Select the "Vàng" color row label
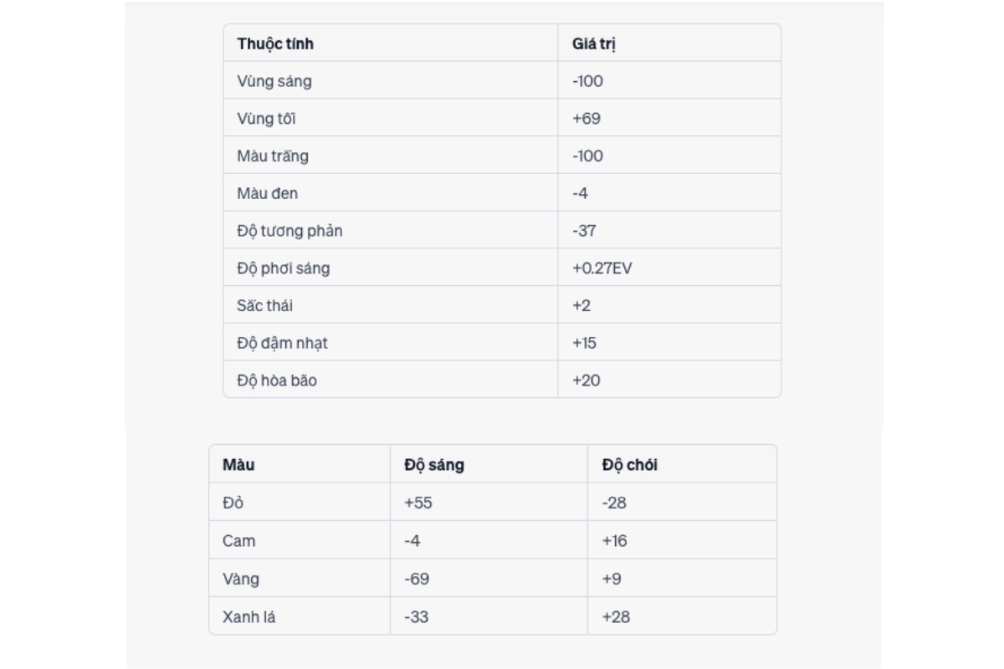Image resolution: width=1004 pixels, height=669 pixels. click(x=241, y=579)
